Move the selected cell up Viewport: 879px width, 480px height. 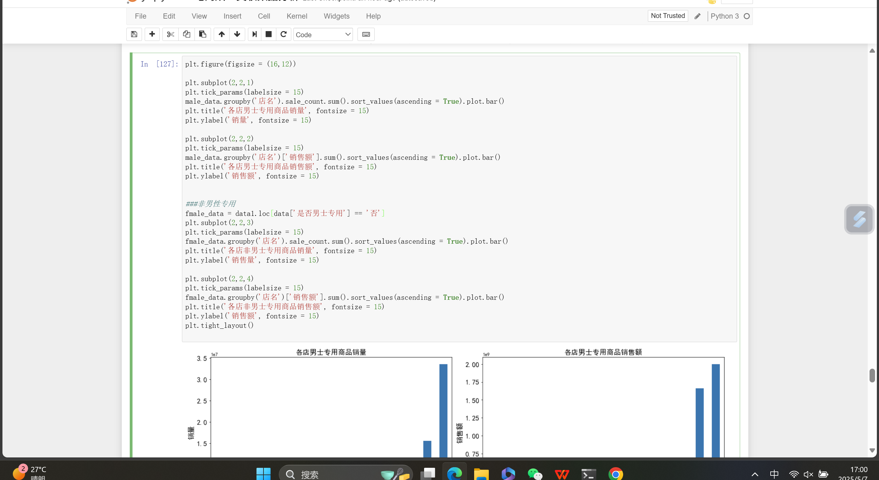pyautogui.click(x=221, y=34)
